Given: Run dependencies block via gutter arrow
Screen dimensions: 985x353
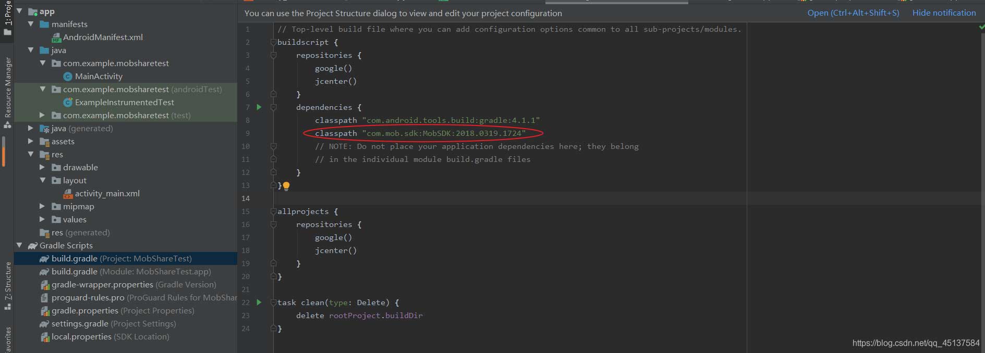Looking at the screenshot, I should 259,107.
